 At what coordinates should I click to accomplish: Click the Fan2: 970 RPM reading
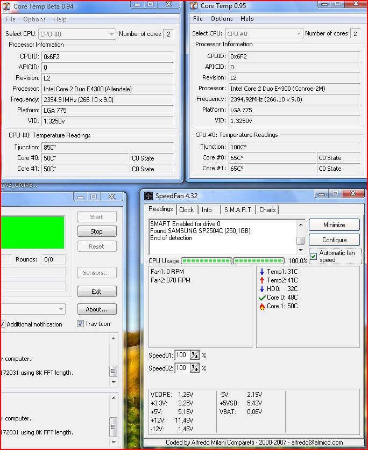[x=171, y=280]
